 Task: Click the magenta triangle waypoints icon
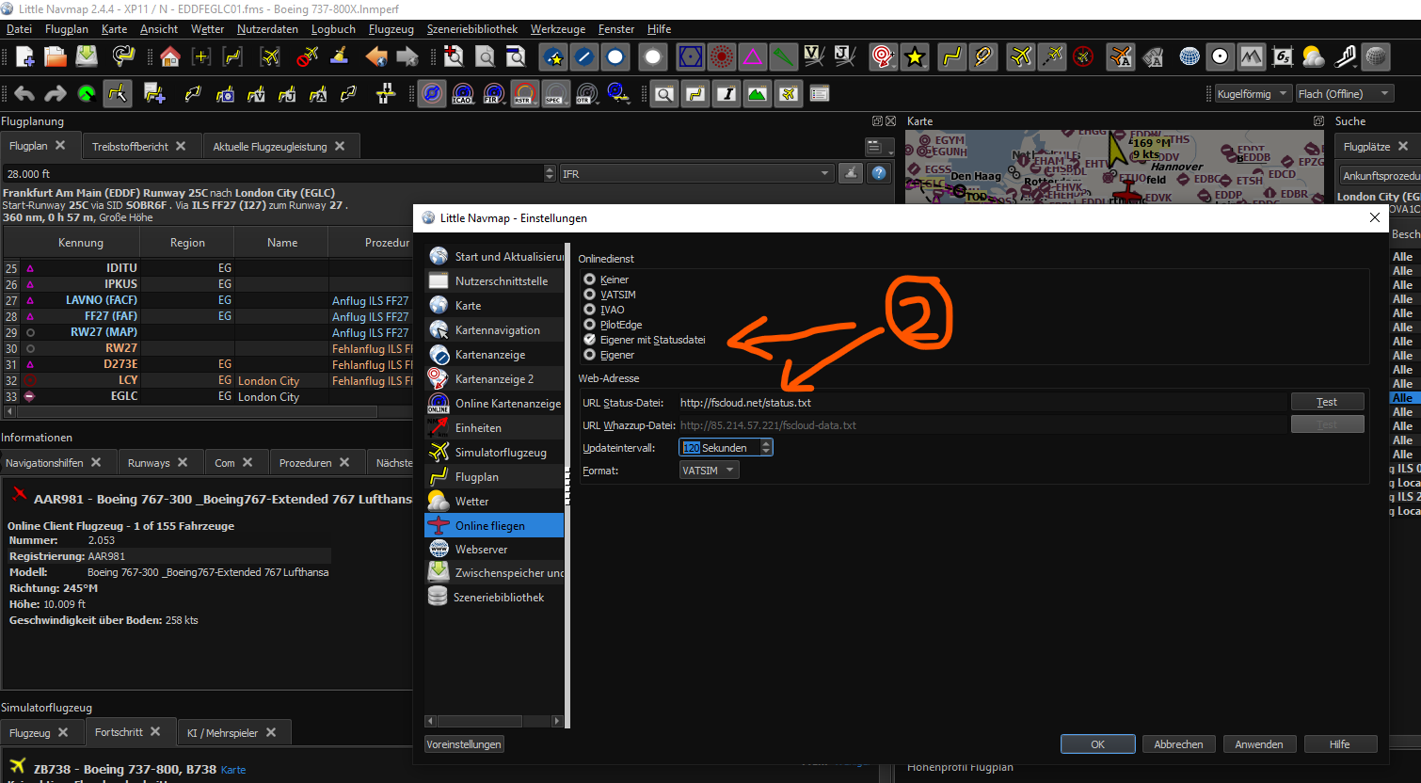pyautogui.click(x=753, y=57)
